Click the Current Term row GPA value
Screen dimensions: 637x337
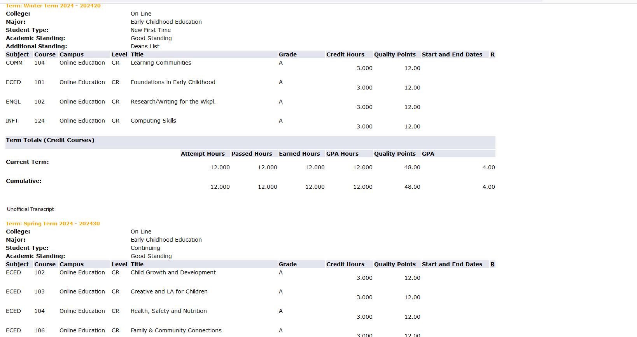coord(488,167)
